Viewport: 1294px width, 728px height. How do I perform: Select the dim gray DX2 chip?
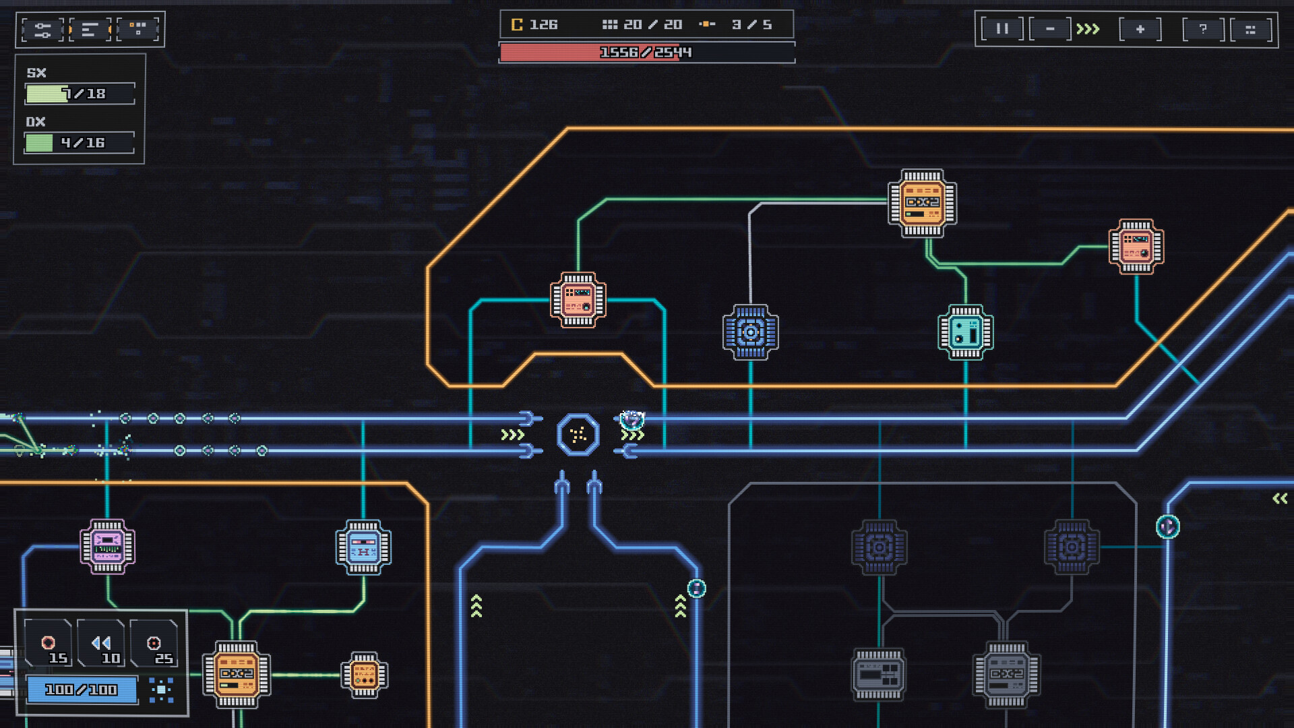pos(1007,675)
